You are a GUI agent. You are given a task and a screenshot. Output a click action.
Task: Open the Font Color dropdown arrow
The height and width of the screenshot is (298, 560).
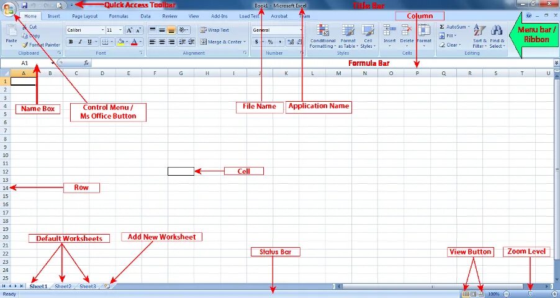[141, 42]
